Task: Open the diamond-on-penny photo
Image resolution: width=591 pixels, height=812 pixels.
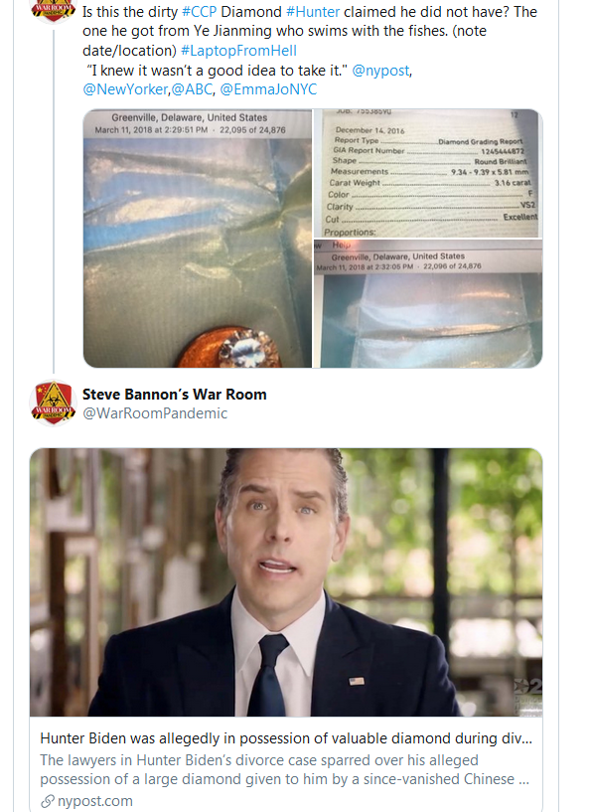Action: point(198,239)
